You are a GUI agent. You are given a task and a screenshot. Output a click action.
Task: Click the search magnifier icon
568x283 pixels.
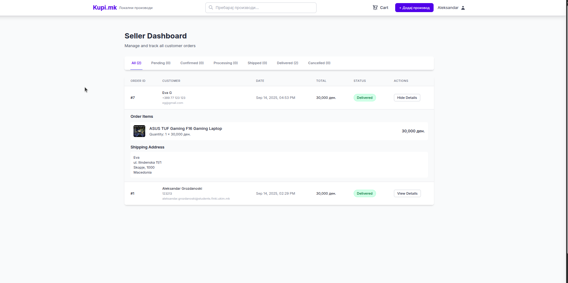[211, 7]
